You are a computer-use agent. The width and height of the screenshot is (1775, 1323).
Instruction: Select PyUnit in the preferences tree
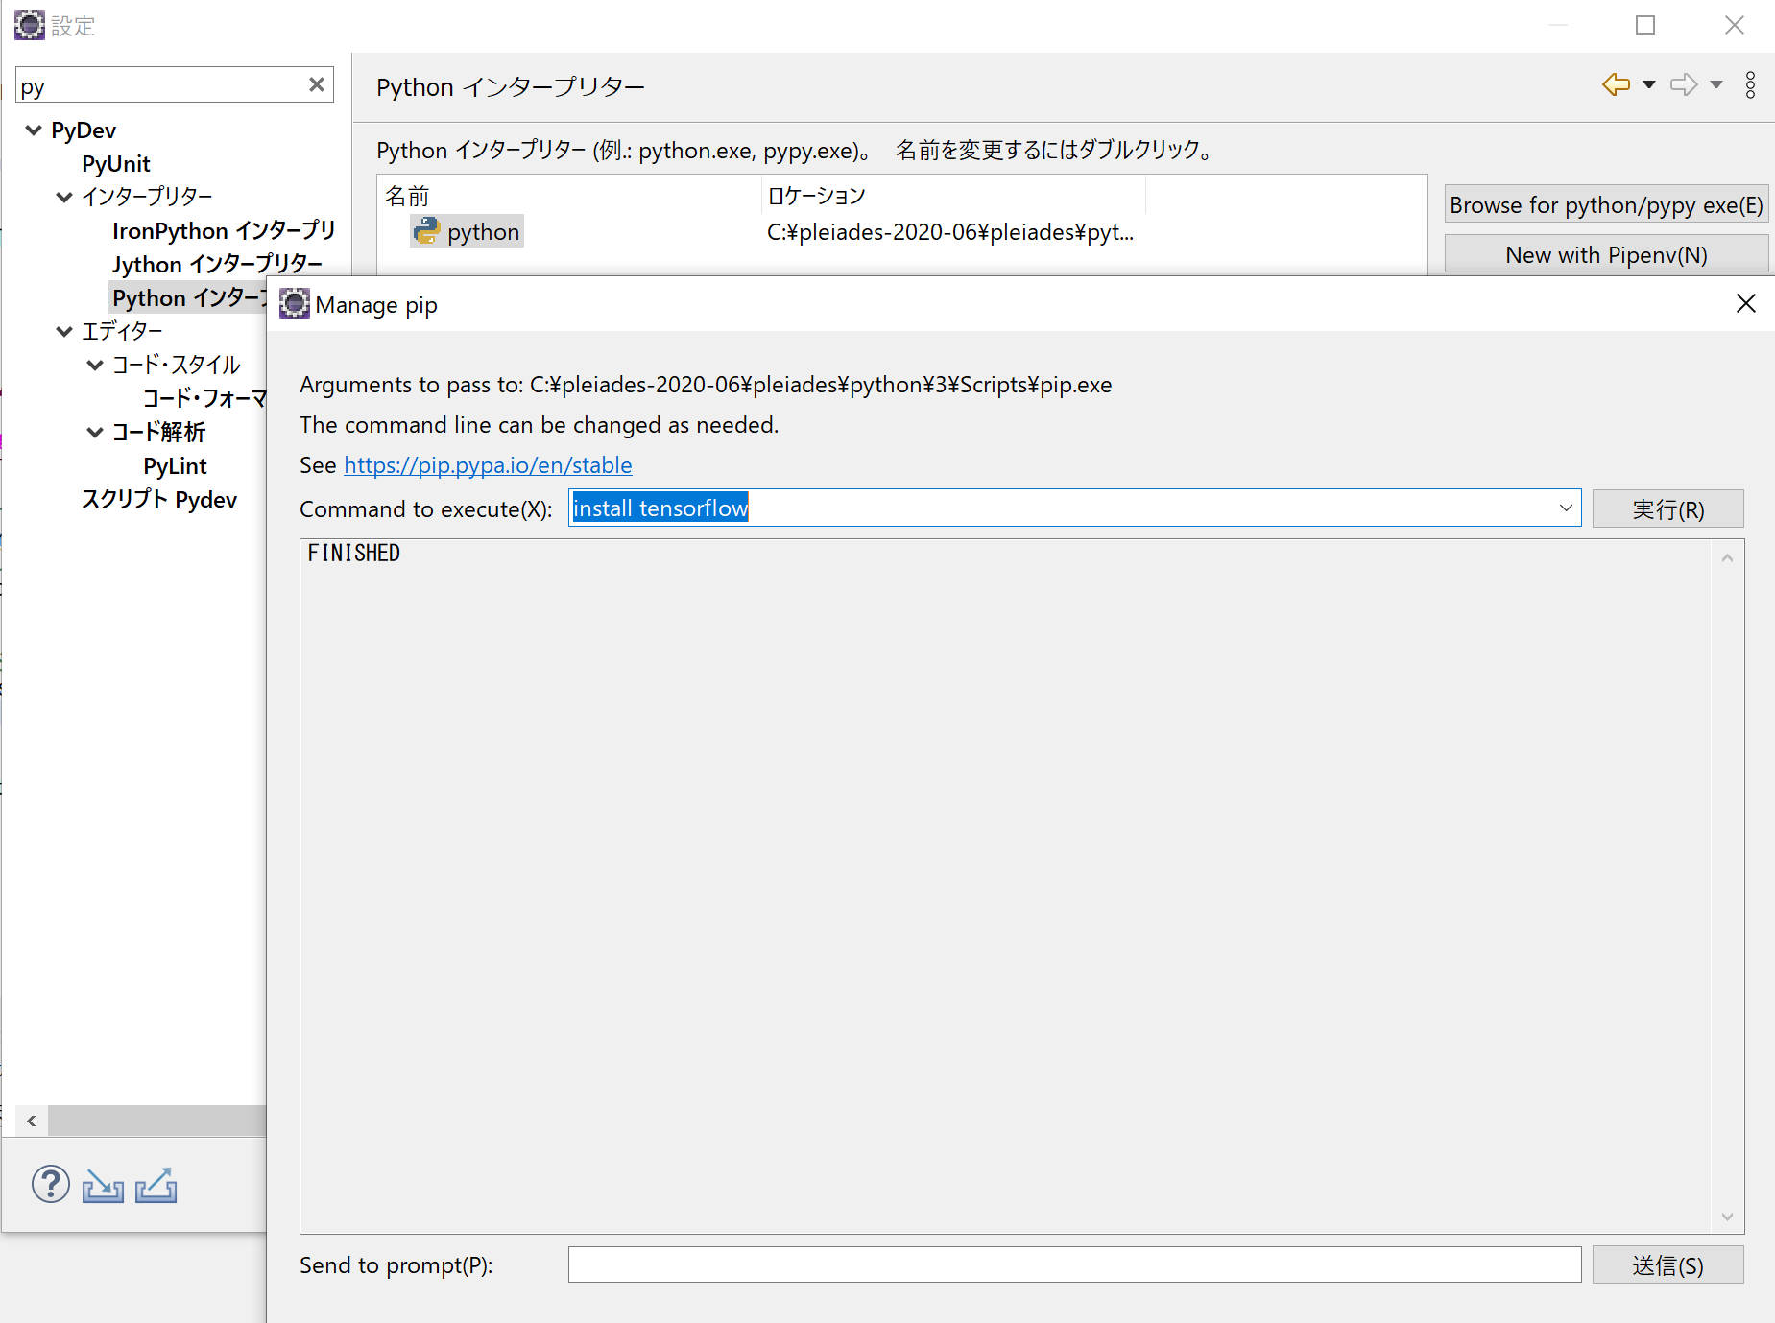click(x=116, y=164)
